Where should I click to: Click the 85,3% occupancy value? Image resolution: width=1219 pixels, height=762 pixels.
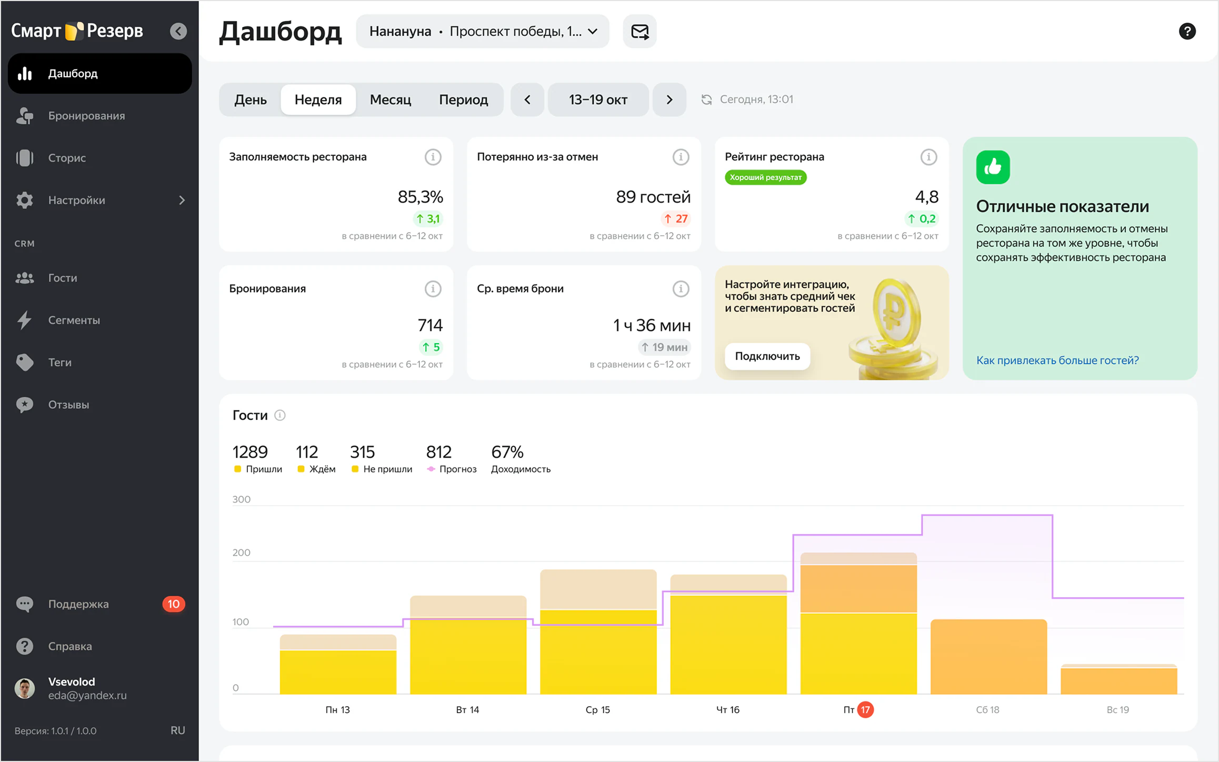tap(420, 197)
